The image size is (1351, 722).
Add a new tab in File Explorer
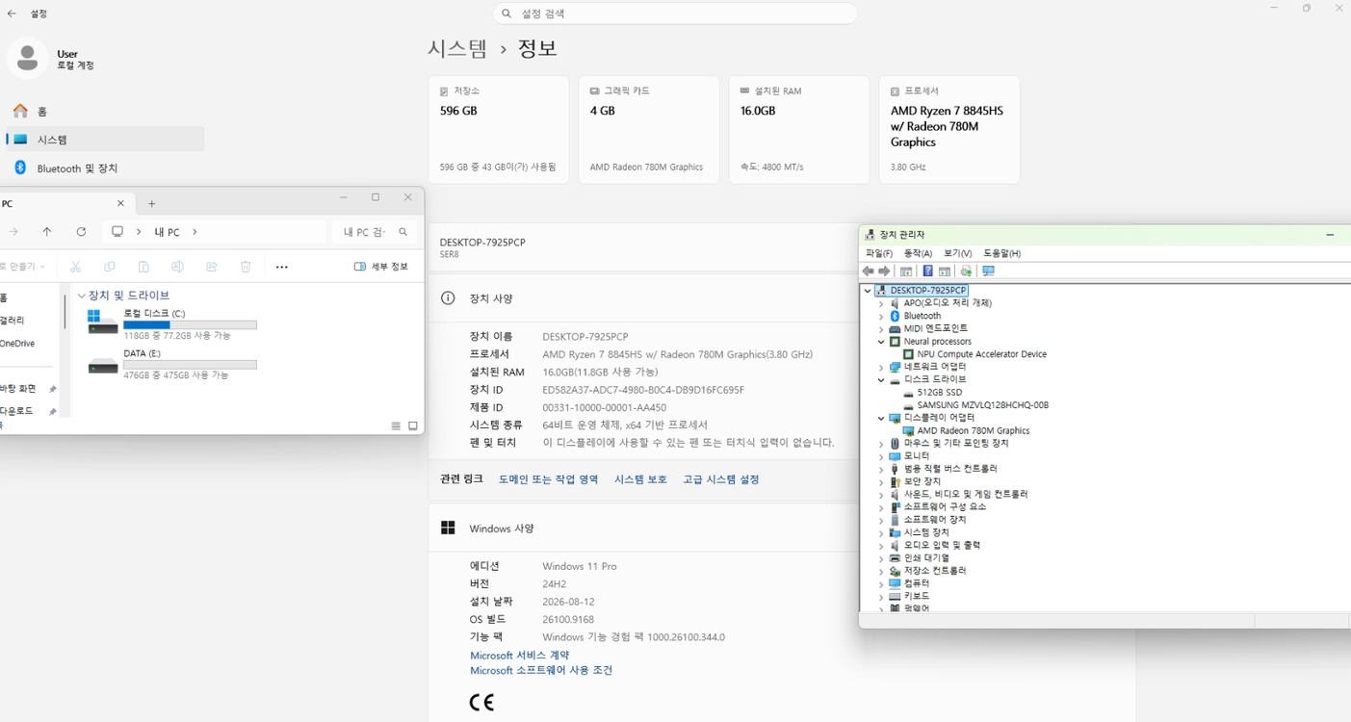151,204
